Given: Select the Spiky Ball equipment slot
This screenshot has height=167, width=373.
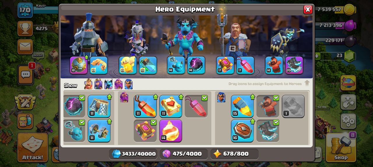Looking at the screenshot, I should pos(79,65).
